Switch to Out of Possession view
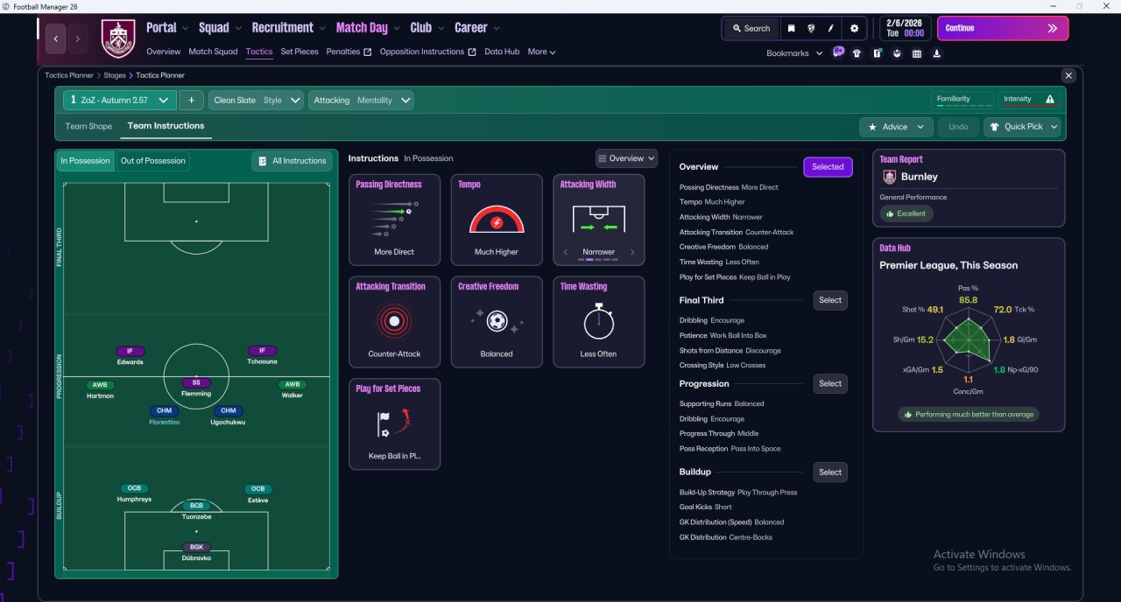This screenshot has height=602, width=1121. click(153, 161)
